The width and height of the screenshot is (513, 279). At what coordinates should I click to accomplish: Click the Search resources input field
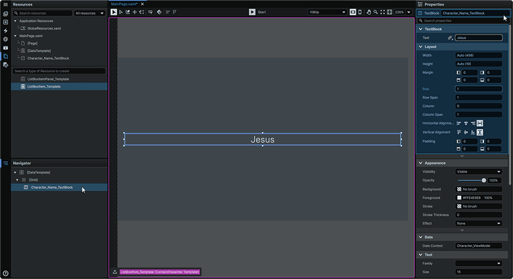43,13
